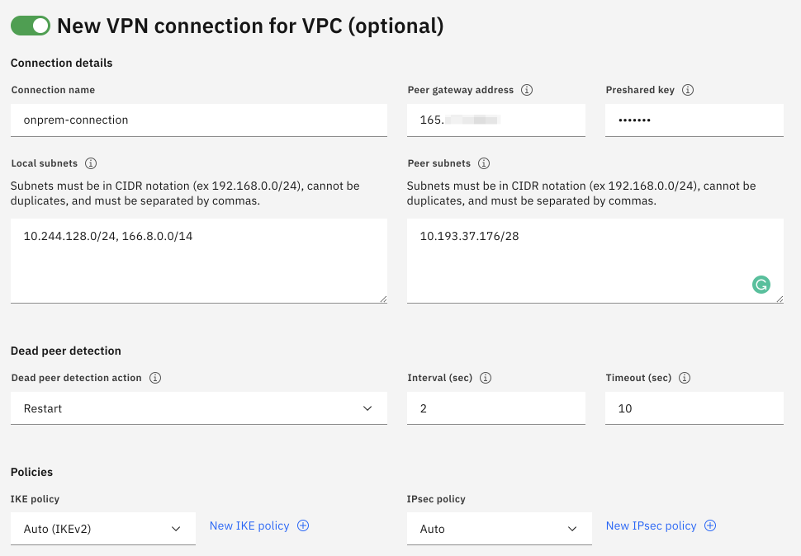Click the Connection name input field

pos(198,120)
